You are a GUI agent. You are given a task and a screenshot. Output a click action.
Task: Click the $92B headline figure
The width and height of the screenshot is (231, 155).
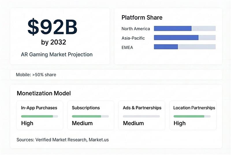52,27
